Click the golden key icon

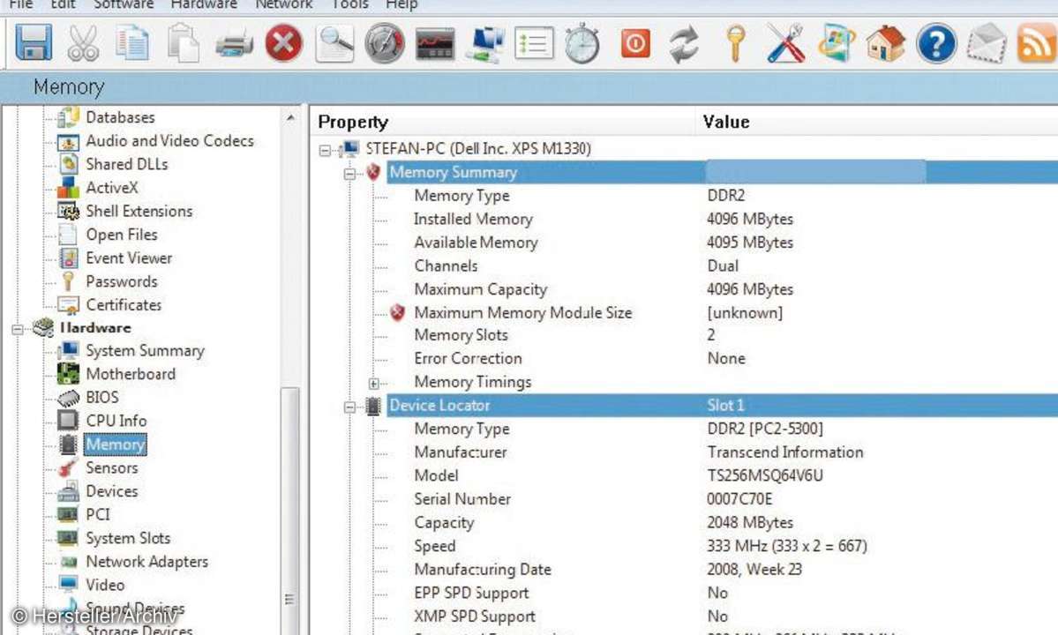pyautogui.click(x=735, y=43)
